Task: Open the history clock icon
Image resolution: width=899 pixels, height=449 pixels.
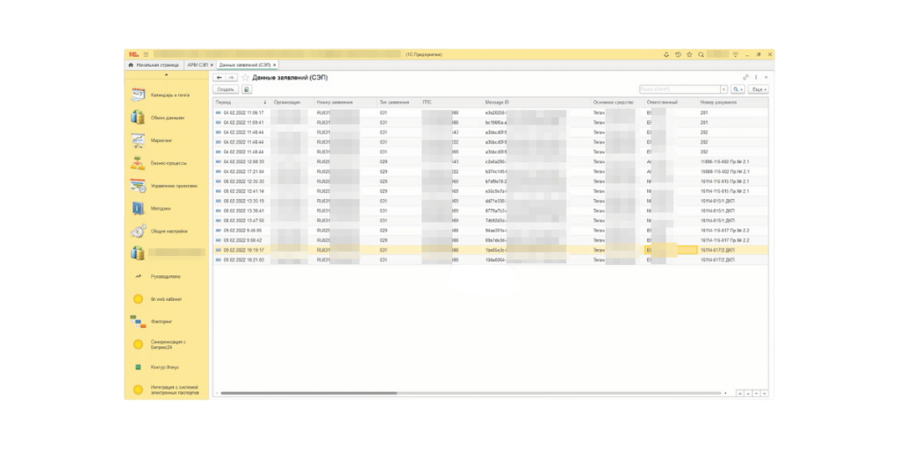Action: click(678, 54)
